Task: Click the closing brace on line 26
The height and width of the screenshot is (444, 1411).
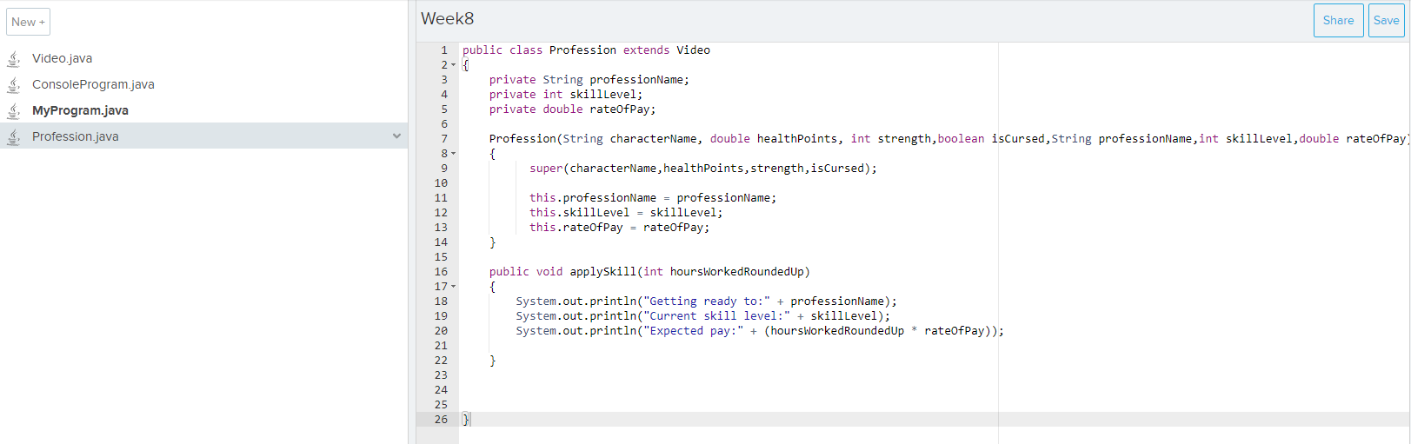Action: 466,420
